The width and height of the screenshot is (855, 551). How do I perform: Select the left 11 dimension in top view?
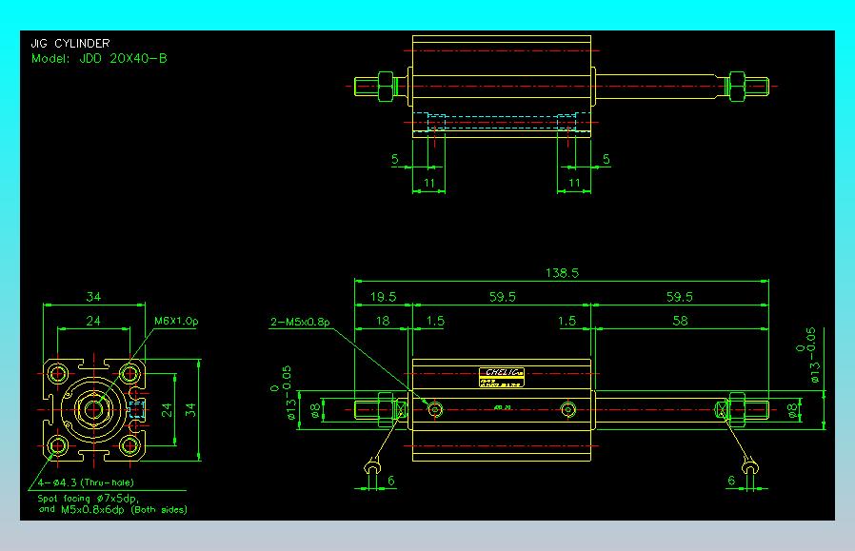point(429,183)
